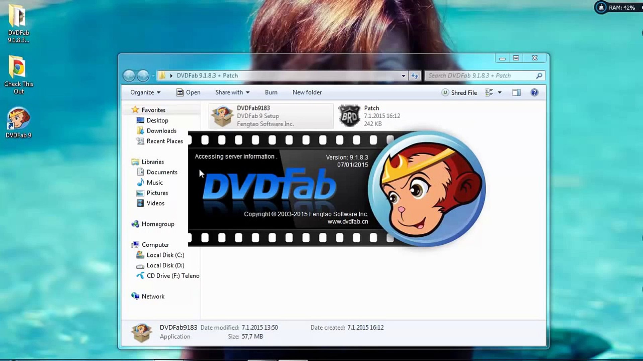This screenshot has height=361, width=643.
Task: Open Documents library in the sidebar
Action: point(162,172)
